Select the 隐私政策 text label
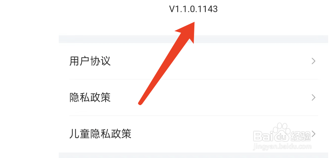The width and height of the screenshot is (330, 158). point(90,97)
